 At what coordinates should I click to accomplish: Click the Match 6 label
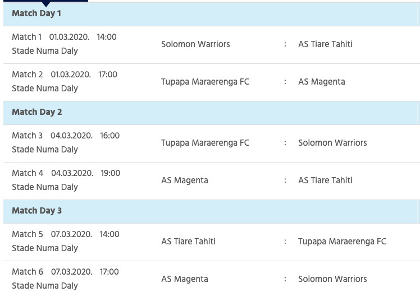28,272
